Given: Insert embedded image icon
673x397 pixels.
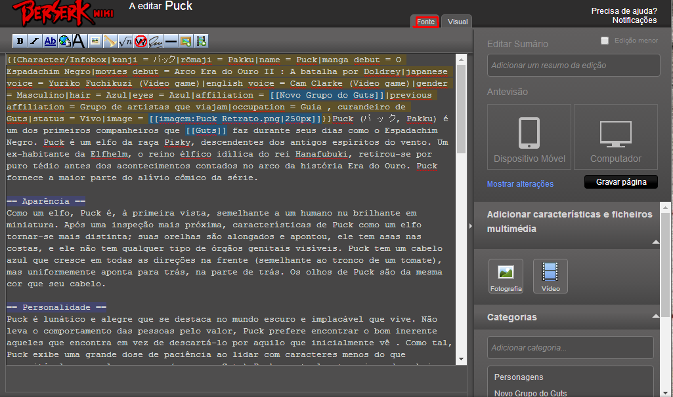Looking at the screenshot, I should 95,41.
